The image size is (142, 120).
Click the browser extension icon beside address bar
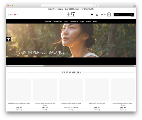click(97, 5)
